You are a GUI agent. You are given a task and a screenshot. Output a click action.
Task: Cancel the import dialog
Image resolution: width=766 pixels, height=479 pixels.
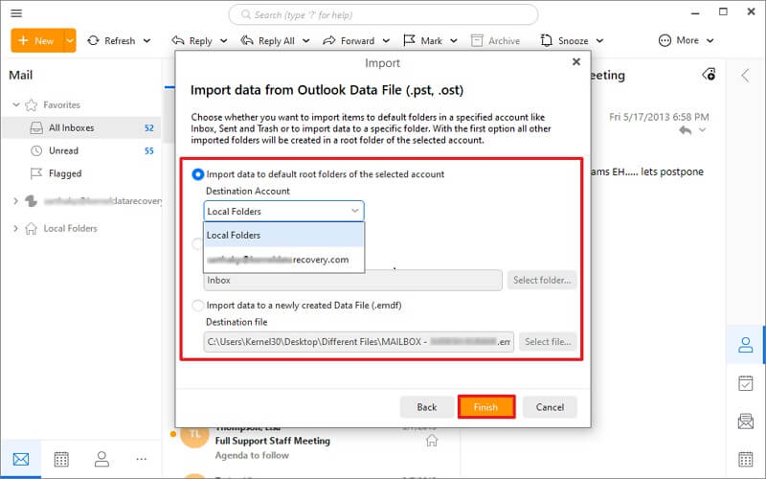pos(550,407)
